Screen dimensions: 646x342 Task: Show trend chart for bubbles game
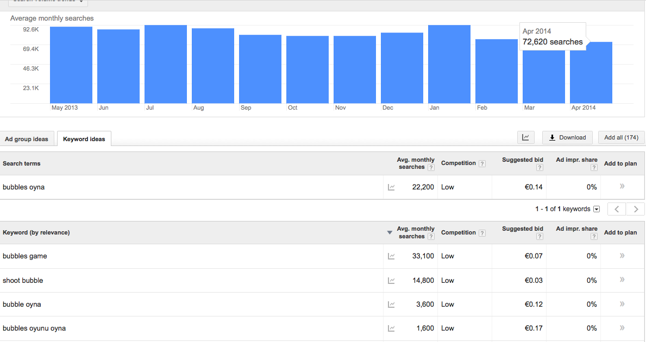tap(391, 256)
